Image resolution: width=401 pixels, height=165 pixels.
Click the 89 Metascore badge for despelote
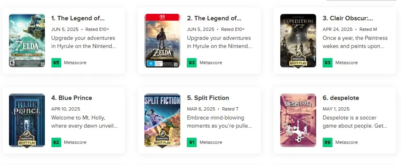(x=327, y=142)
